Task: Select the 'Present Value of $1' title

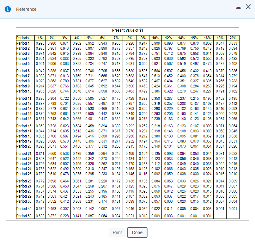Action: tap(128, 30)
